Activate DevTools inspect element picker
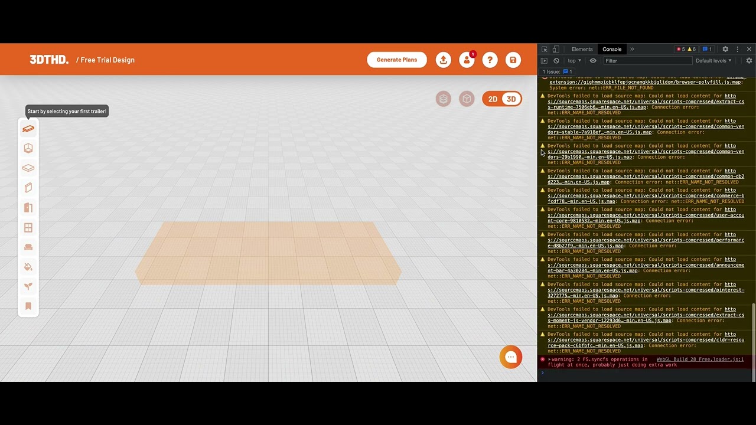This screenshot has height=425, width=756. (x=545, y=49)
